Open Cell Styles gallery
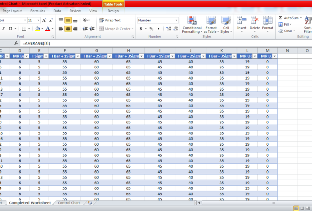Screen dimensions: 312x211 pyautogui.click(x=226, y=25)
